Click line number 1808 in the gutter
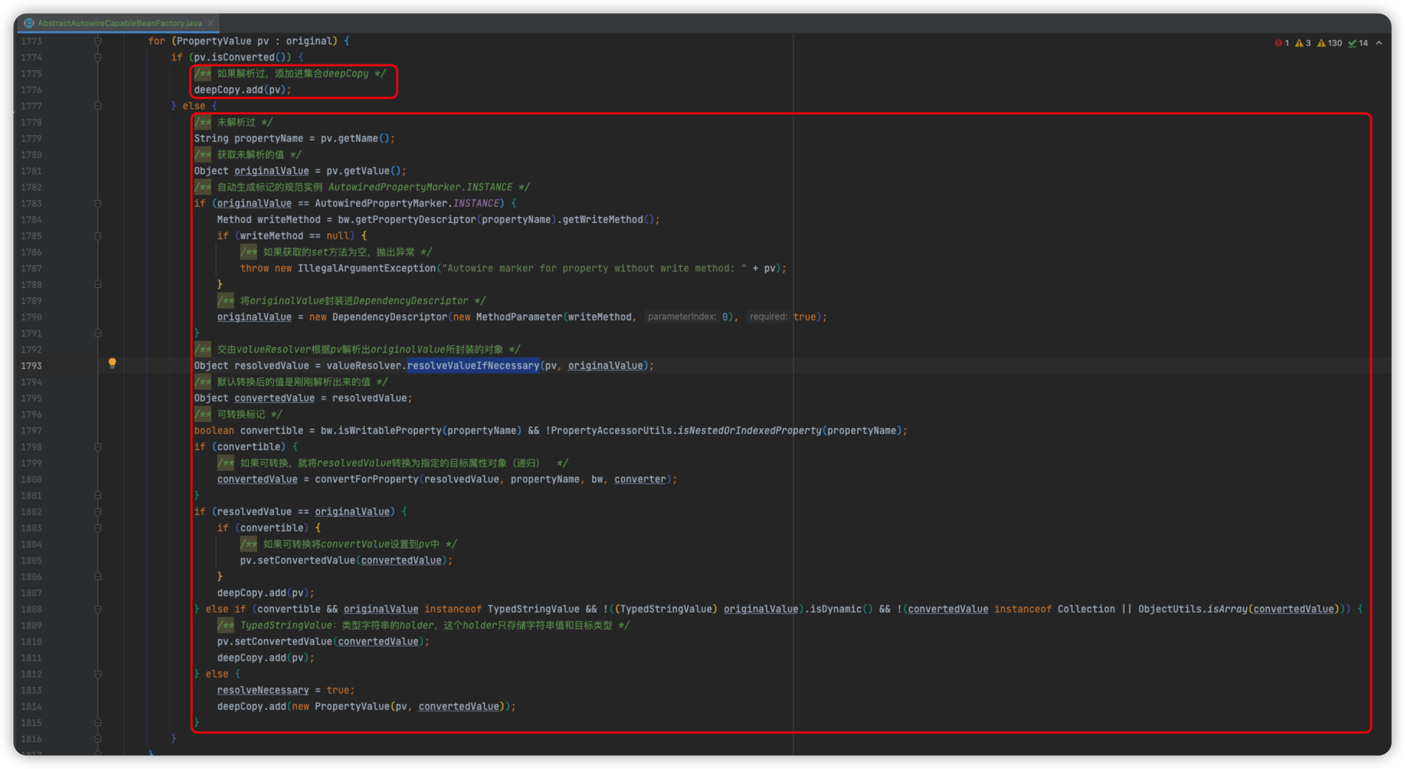 [x=31, y=610]
